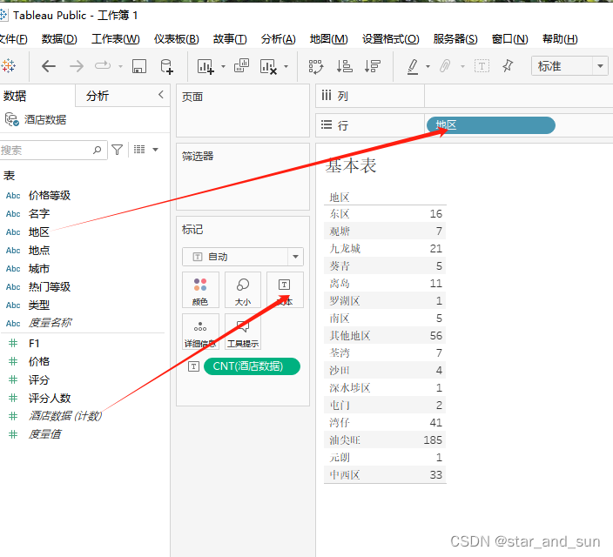
Task: Open the 分析(A) menu
Action: pos(279,39)
